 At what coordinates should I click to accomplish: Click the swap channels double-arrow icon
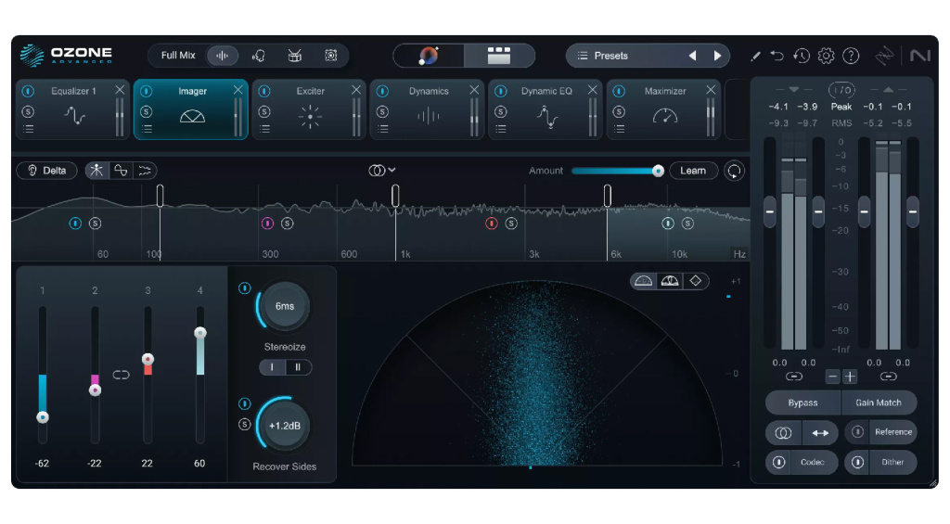(820, 432)
